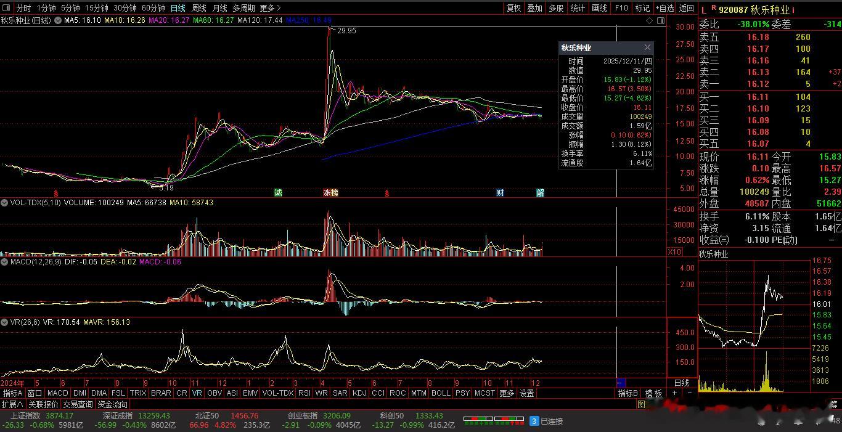Click the red-green market breadth indicator

click(x=494, y=421)
